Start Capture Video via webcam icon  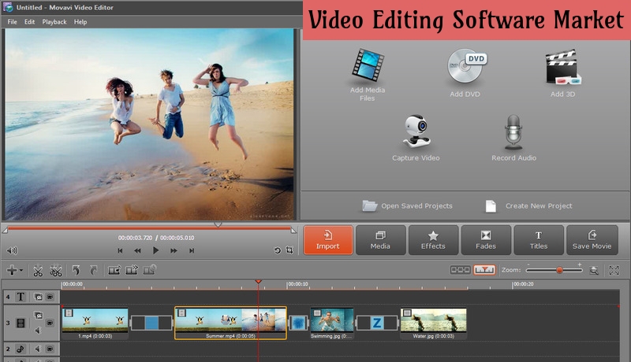[x=416, y=131]
